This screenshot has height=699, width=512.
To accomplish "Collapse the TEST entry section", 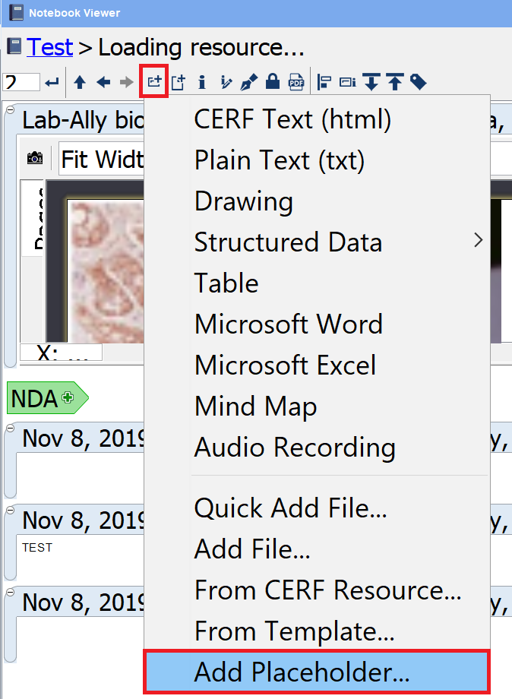I will coord(10,511).
